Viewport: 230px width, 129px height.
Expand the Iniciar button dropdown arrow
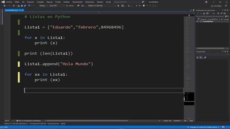pos(75,6)
